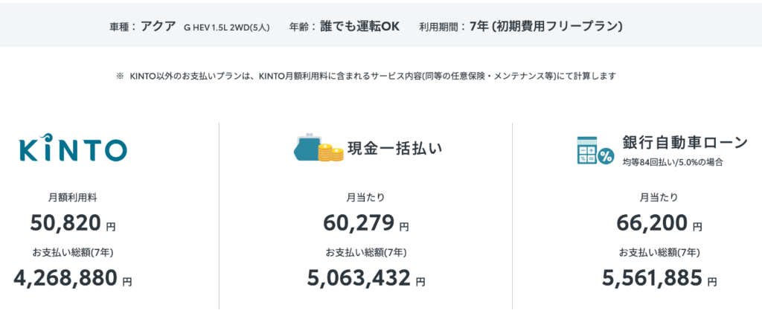Click the cash total 5,063,432 amount

(359, 278)
